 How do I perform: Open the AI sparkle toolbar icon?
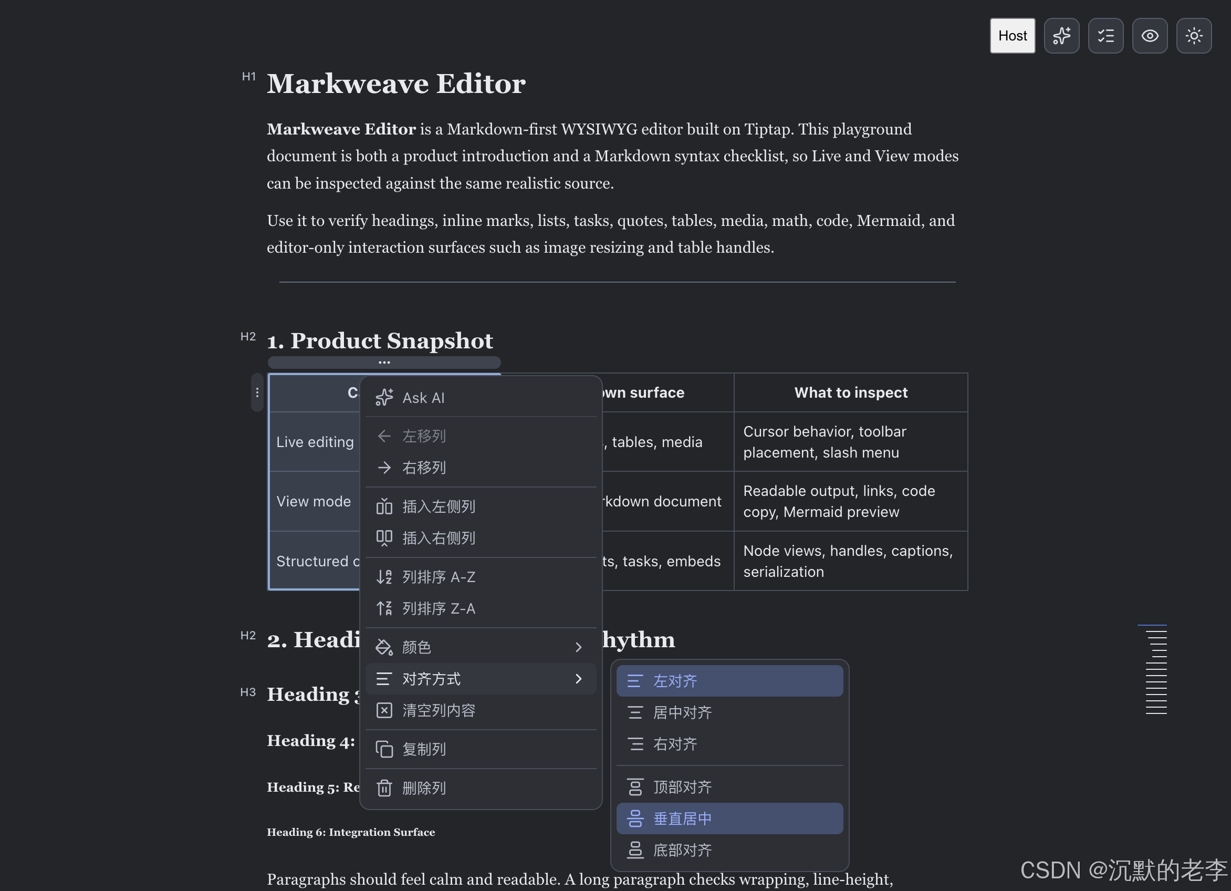tap(1061, 36)
